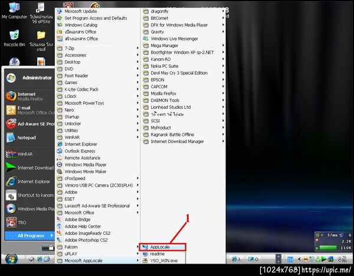This screenshot has width=354, height=276.
Task: Click the Start orb button
Action: pos(11,260)
